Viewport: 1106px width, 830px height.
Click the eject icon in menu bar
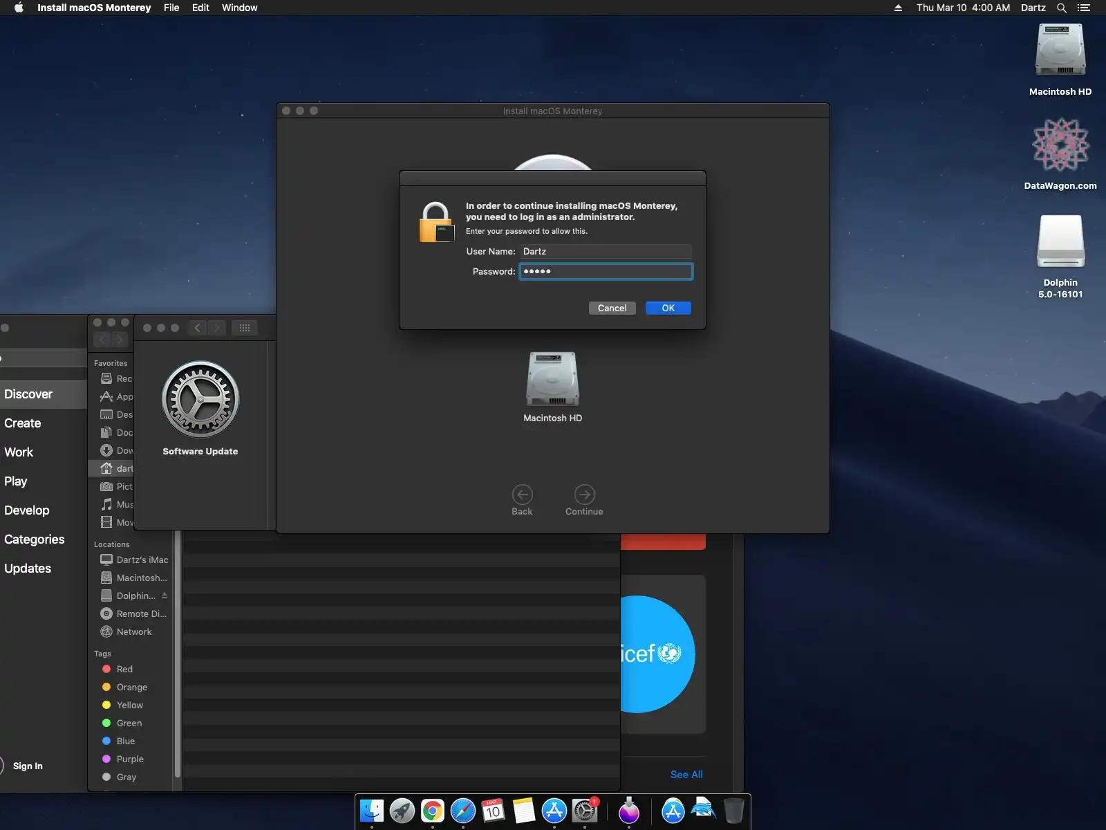coord(898,8)
